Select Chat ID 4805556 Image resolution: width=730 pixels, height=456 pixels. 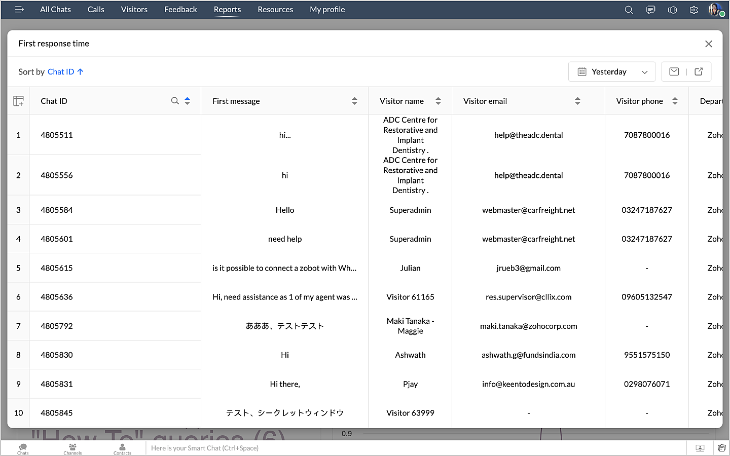click(x=57, y=175)
